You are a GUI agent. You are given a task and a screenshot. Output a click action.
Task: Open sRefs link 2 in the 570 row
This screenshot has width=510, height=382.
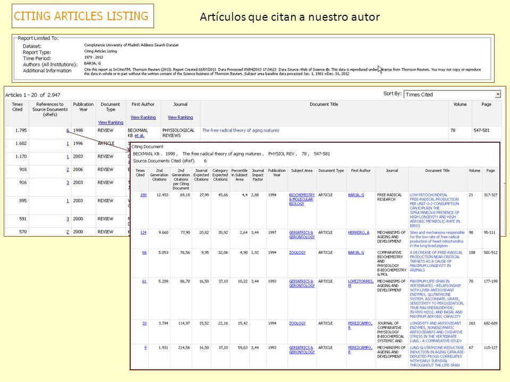[x=67, y=232]
